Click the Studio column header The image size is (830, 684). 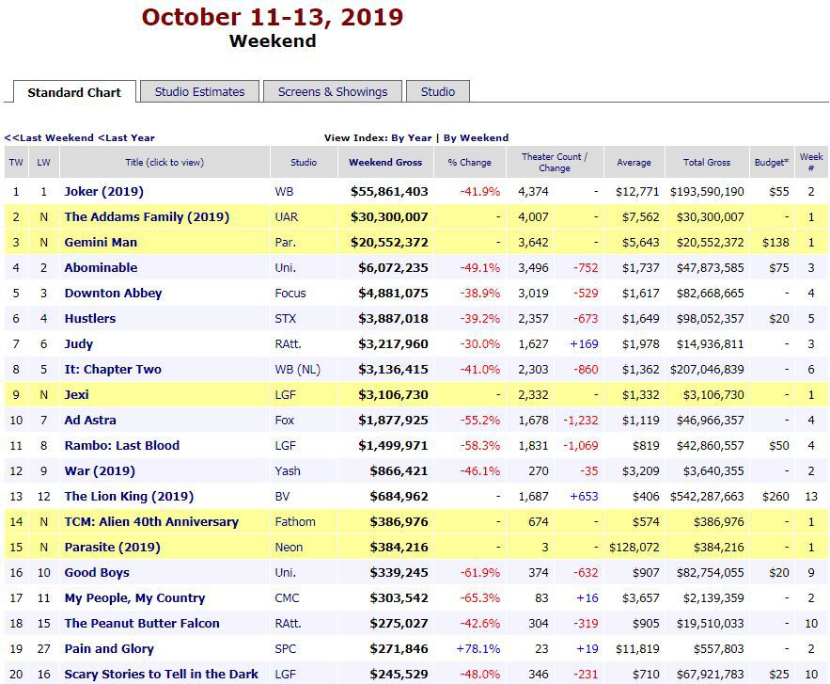(x=304, y=162)
